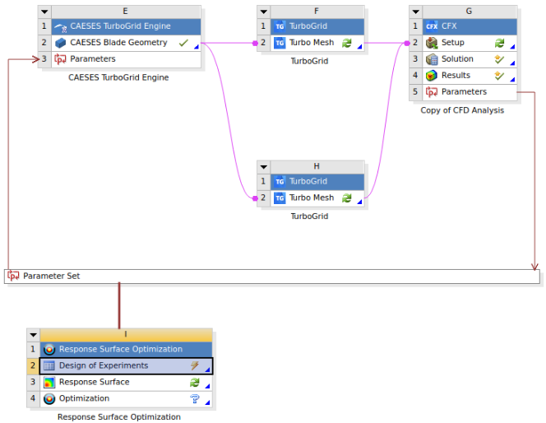The width and height of the screenshot is (546, 423).
Task: Click the green checkmark status of CAESES Blade Geometry
Action: point(183,43)
